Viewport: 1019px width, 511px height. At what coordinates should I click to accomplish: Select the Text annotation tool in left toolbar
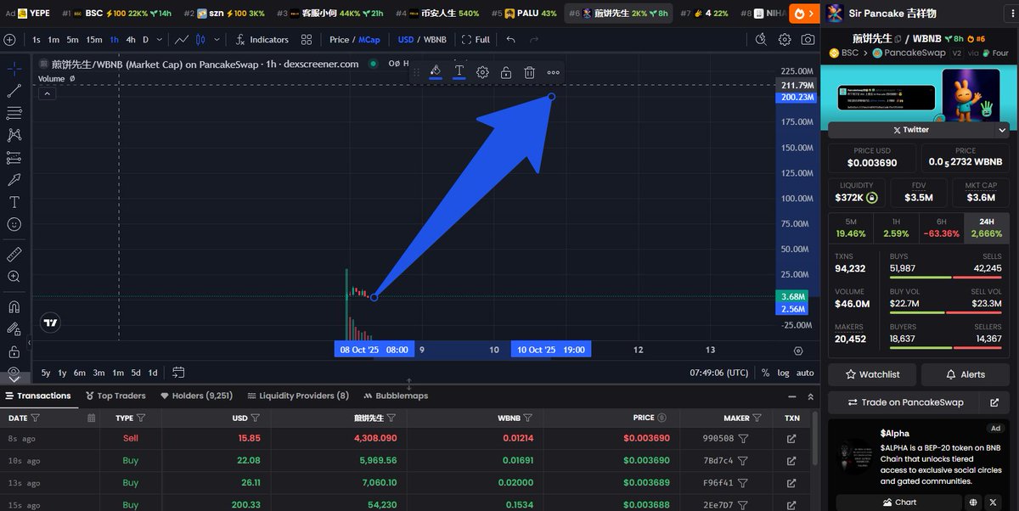pos(14,202)
